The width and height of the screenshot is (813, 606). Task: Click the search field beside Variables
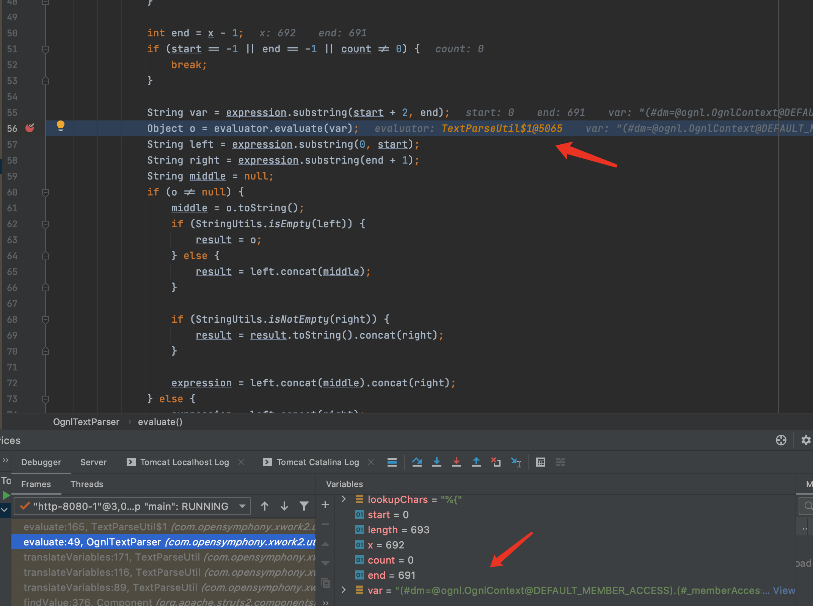pos(806,506)
